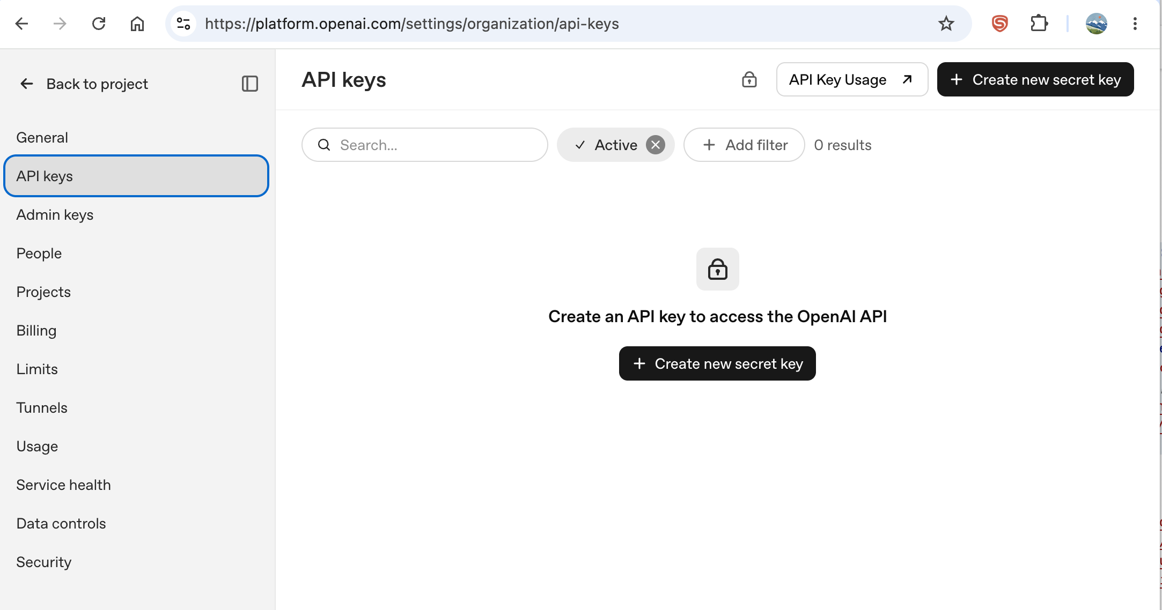The height and width of the screenshot is (610, 1162).
Task: Collapse the sidebar panel icon
Action: 250,84
